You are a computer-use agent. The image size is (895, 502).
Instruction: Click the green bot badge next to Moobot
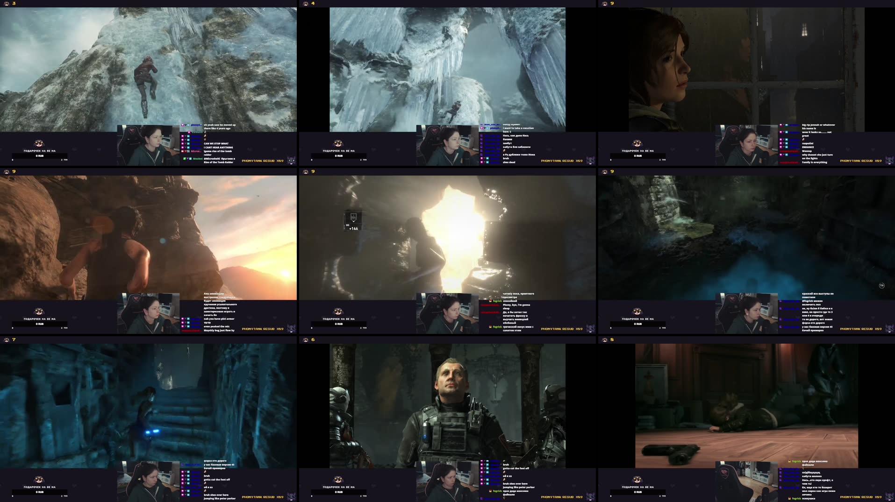(x=185, y=159)
